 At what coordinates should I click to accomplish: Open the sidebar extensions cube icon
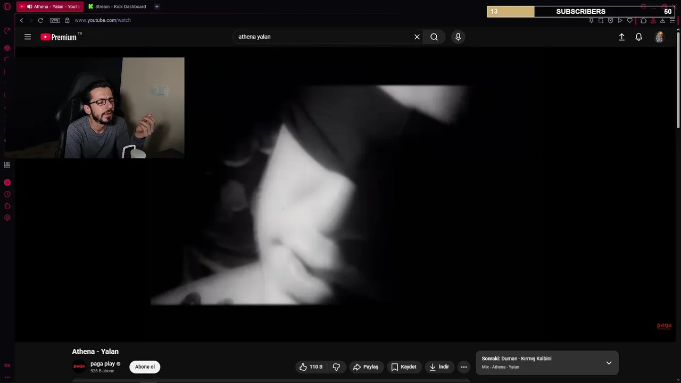7,206
